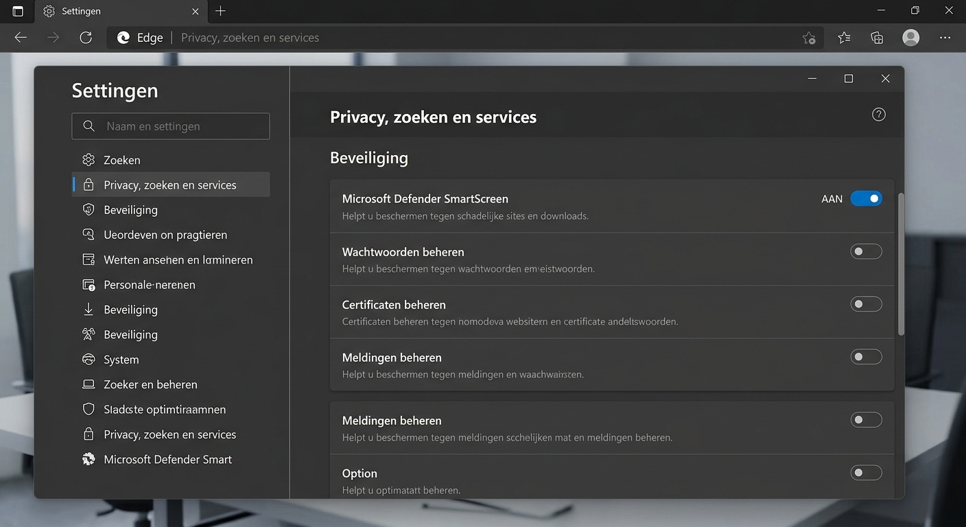Screen dimensions: 966x527
Task: Select Ueordeven on pragtieren in sidebar
Action: pyautogui.click(x=171, y=235)
